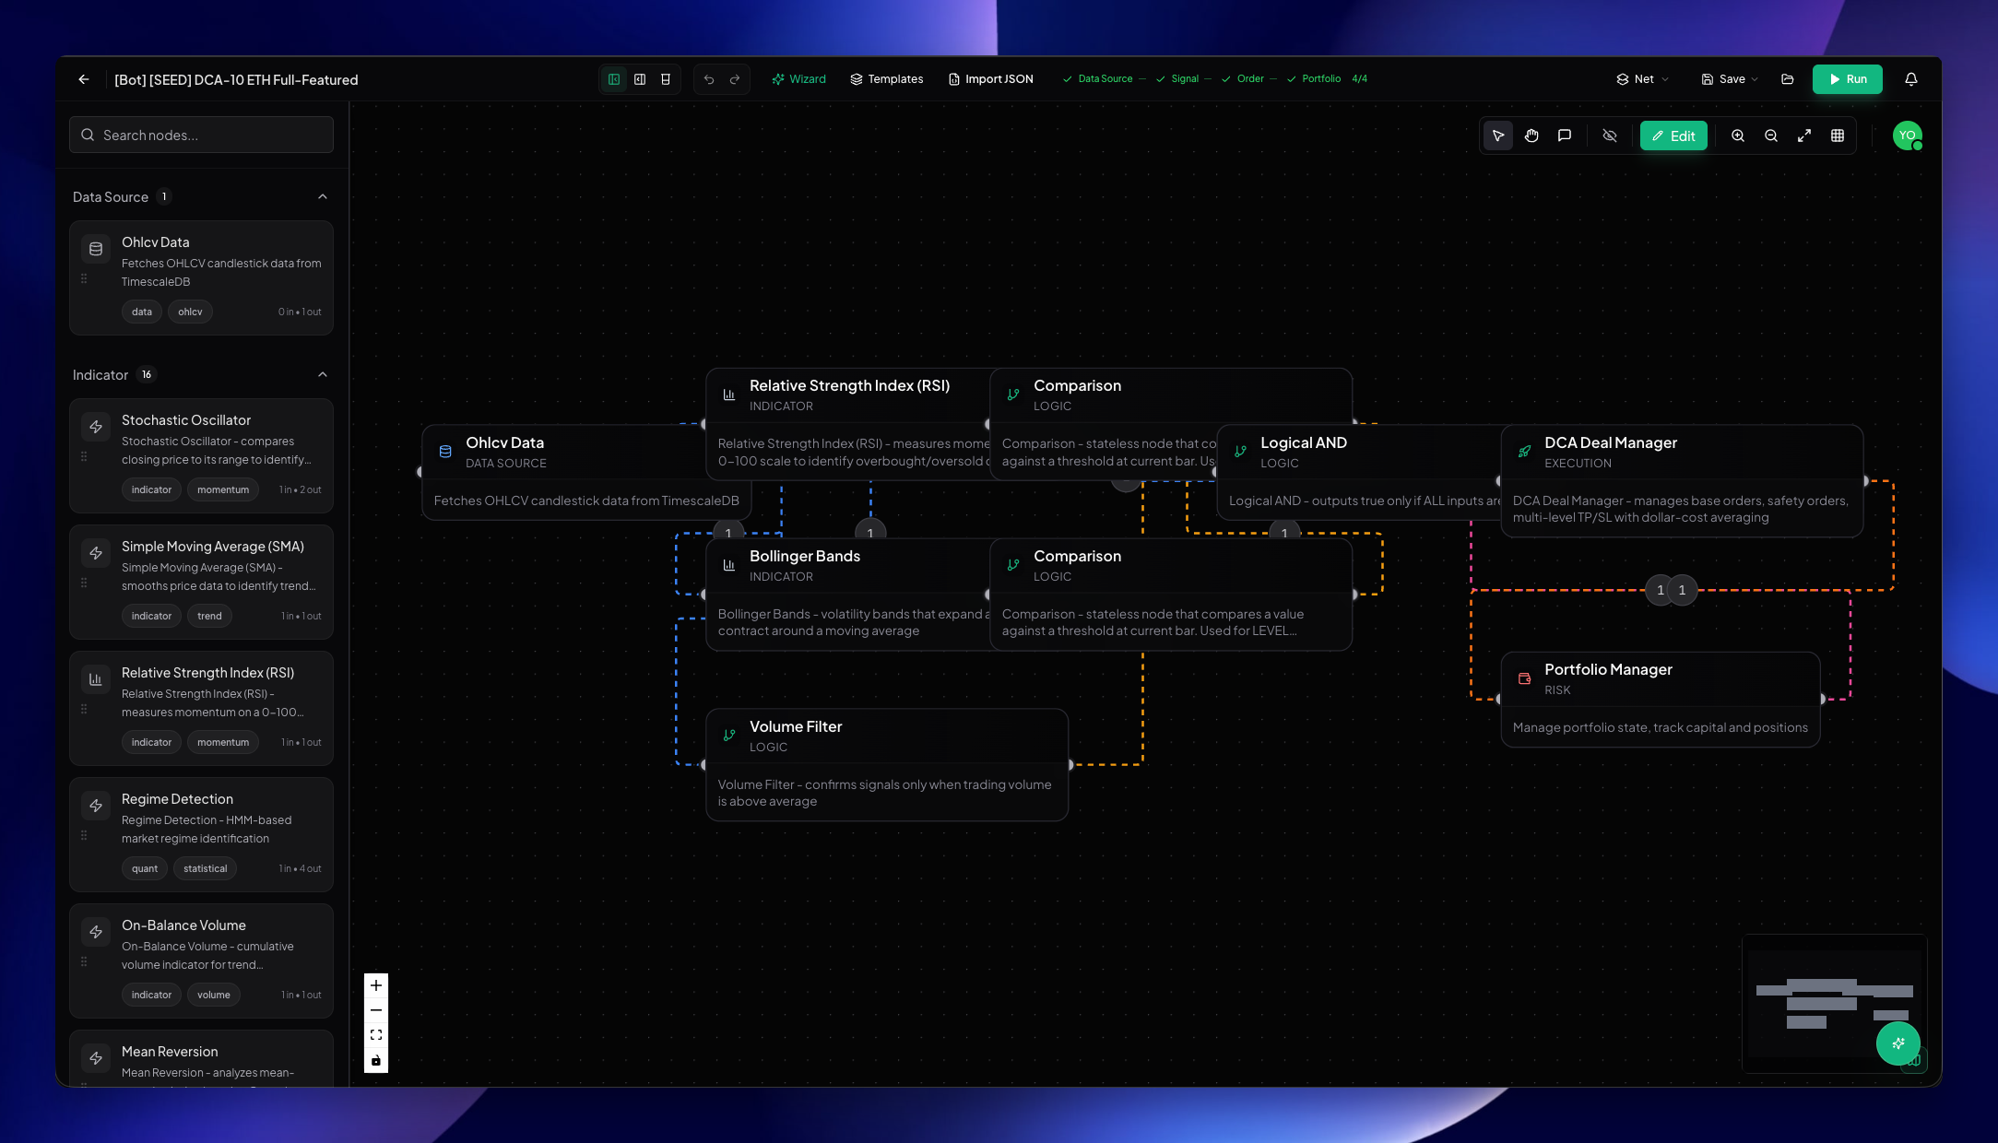Viewport: 1998px width, 1143px height.
Task: Toggle visibility with the eye-off icon
Action: pos(1610,136)
